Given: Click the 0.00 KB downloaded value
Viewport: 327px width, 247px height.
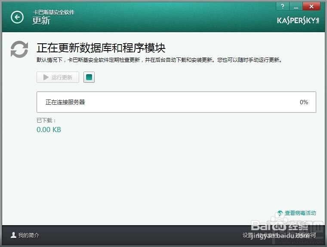Looking at the screenshot, I should pyautogui.click(x=49, y=130).
